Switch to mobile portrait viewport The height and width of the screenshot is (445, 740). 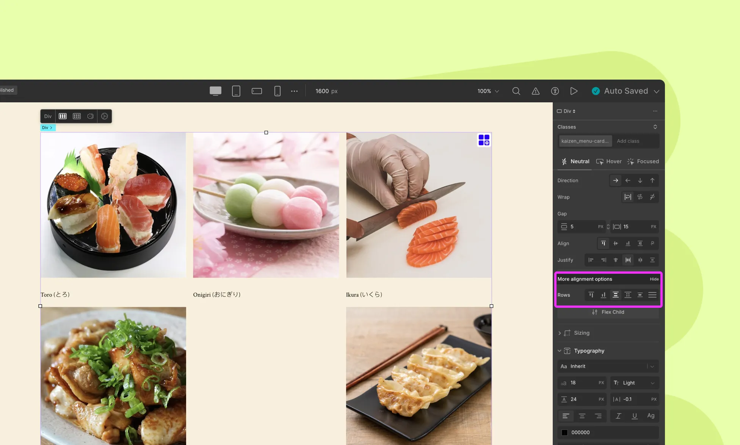click(277, 91)
